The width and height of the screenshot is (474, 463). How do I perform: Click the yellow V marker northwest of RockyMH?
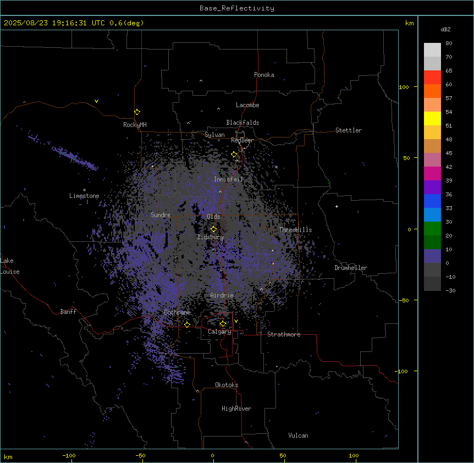96,101
